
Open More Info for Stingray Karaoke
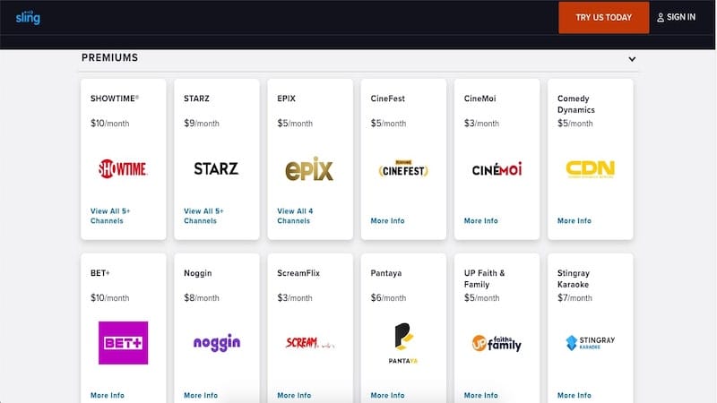pos(574,395)
